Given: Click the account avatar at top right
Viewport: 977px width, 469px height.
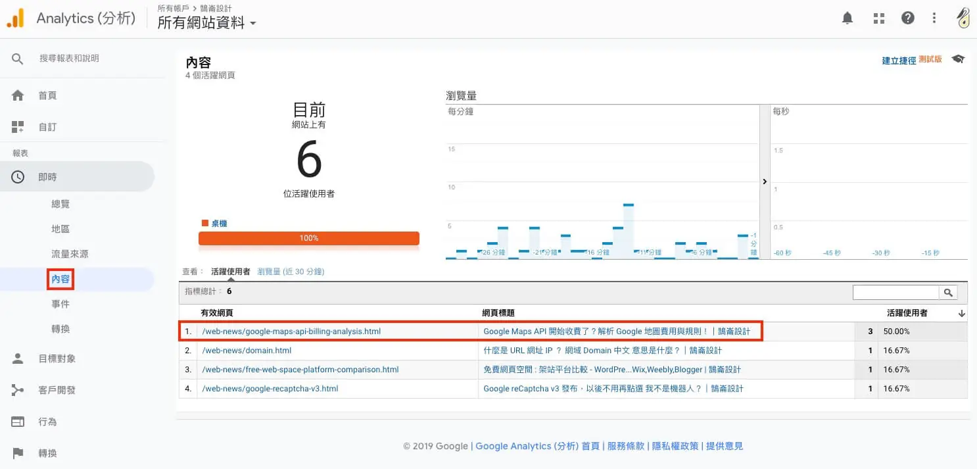Looking at the screenshot, I should click(963, 18).
